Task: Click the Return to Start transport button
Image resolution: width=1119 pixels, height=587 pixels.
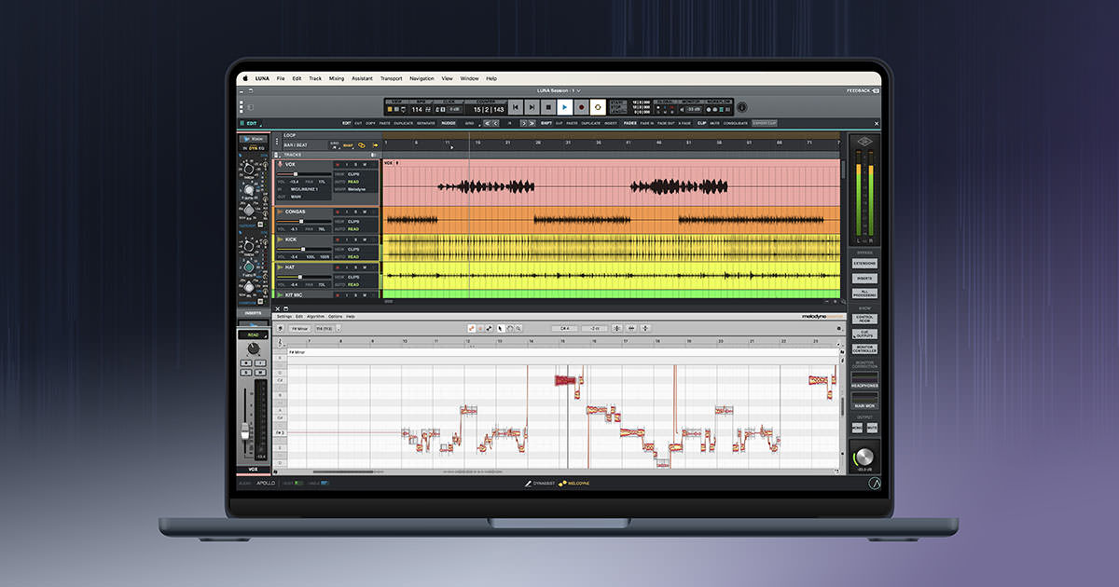Action: 515,107
